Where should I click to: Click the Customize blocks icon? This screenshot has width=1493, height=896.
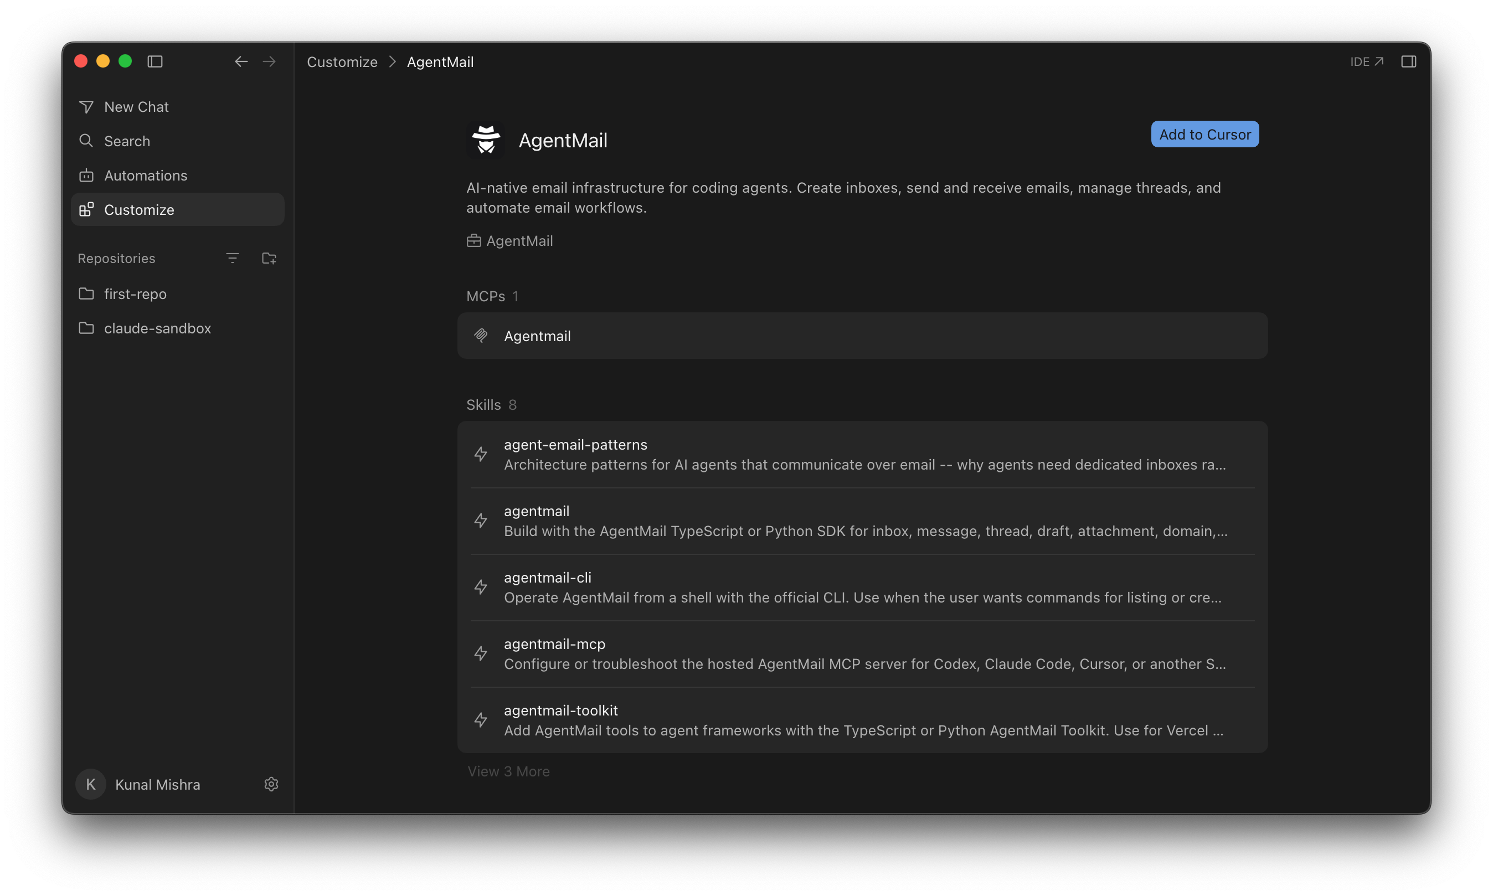pos(86,209)
